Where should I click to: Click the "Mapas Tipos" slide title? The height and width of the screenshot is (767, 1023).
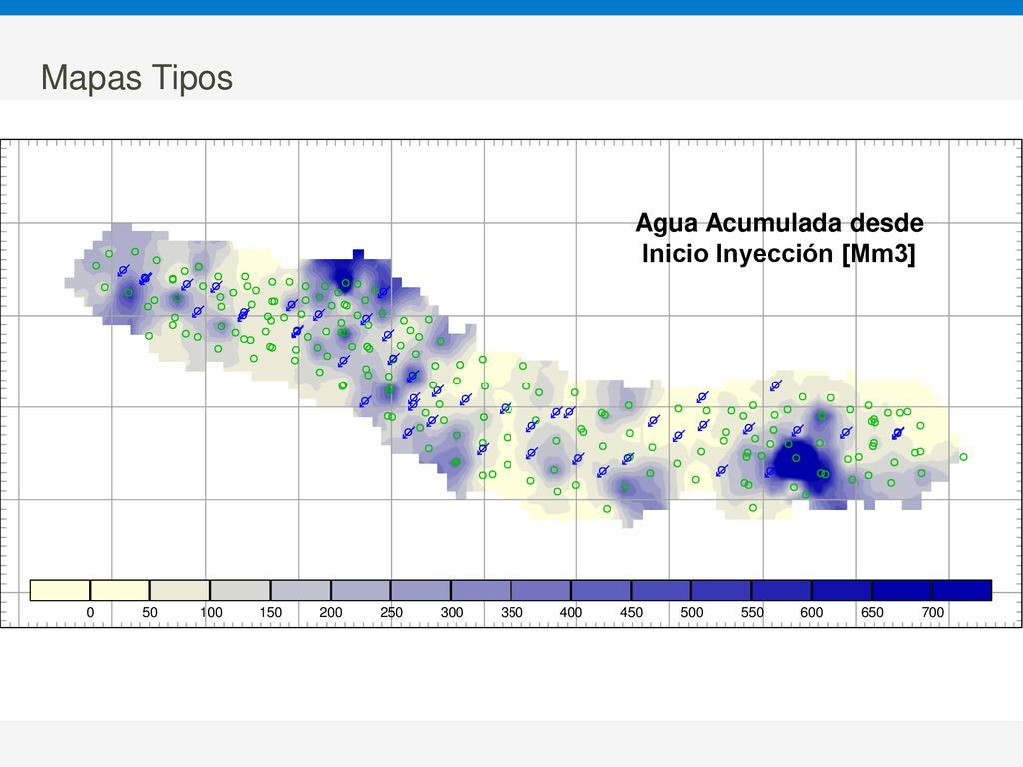tap(136, 77)
